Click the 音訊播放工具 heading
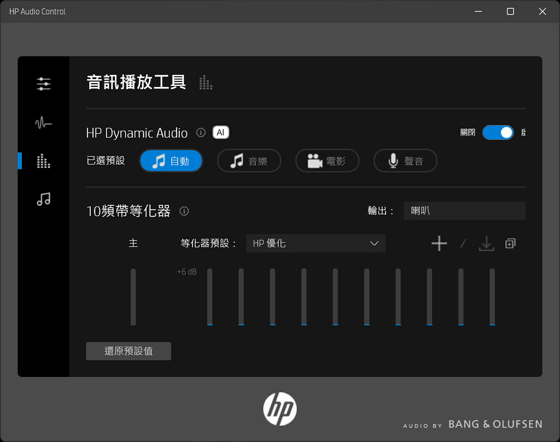Screen dimensions: 560x442 [136, 82]
